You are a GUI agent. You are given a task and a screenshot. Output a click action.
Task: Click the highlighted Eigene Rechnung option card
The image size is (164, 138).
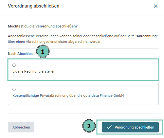pos(83,70)
